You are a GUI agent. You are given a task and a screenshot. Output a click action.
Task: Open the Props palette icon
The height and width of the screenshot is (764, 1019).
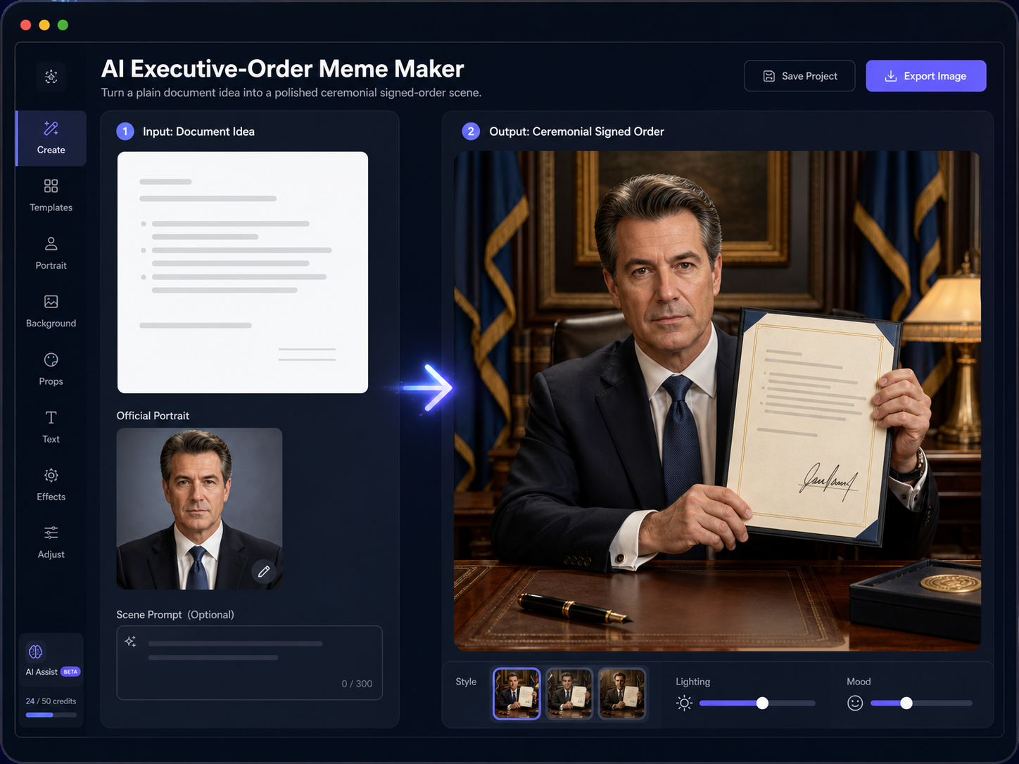[51, 360]
